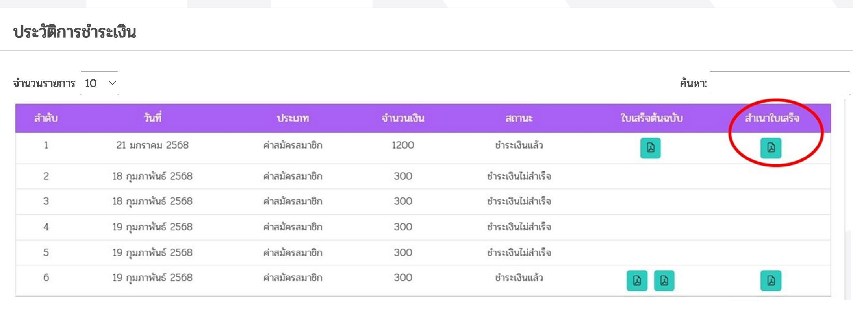The height and width of the screenshot is (315, 853).
Task: Open receipt copy PDF for row 1
Action: [x=771, y=148]
